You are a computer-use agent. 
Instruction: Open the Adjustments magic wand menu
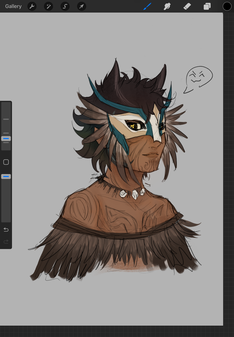[48, 6]
